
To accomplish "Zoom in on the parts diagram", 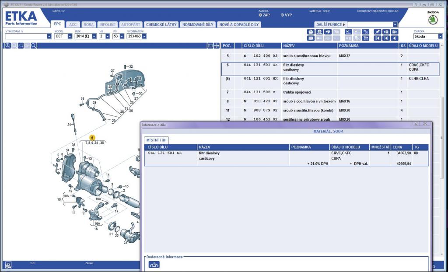I will click(x=8, y=46).
